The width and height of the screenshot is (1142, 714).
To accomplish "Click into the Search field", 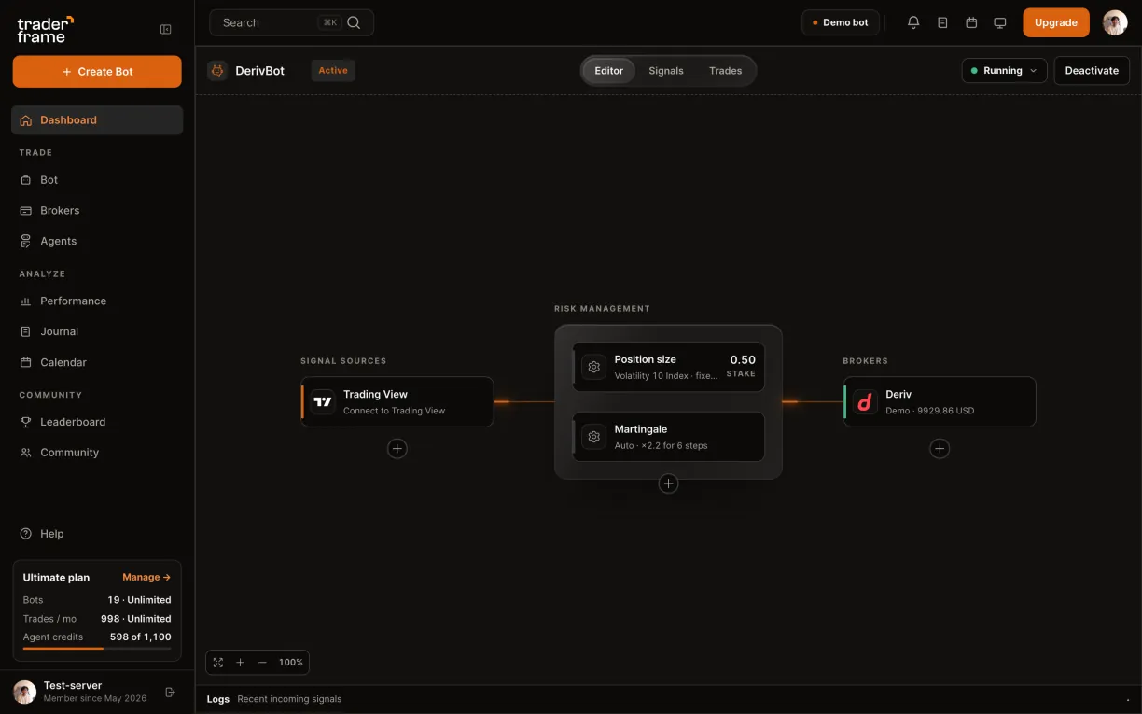I will pos(292,22).
